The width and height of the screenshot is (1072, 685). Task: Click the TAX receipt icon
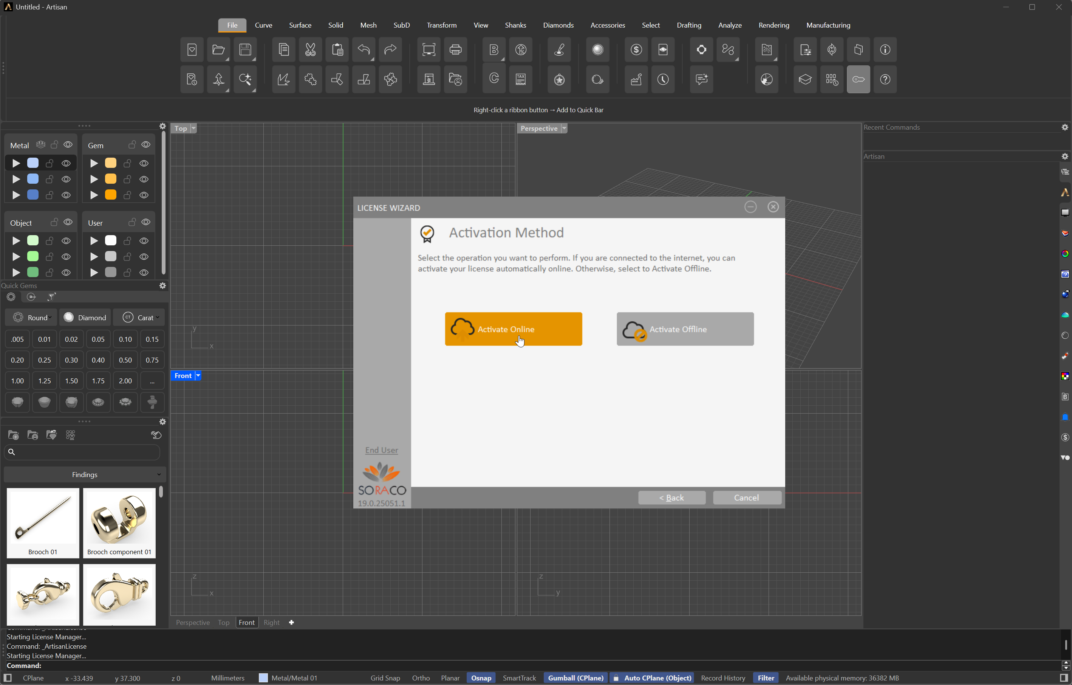521,79
